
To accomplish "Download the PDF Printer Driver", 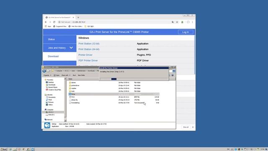I will (x=88, y=60).
